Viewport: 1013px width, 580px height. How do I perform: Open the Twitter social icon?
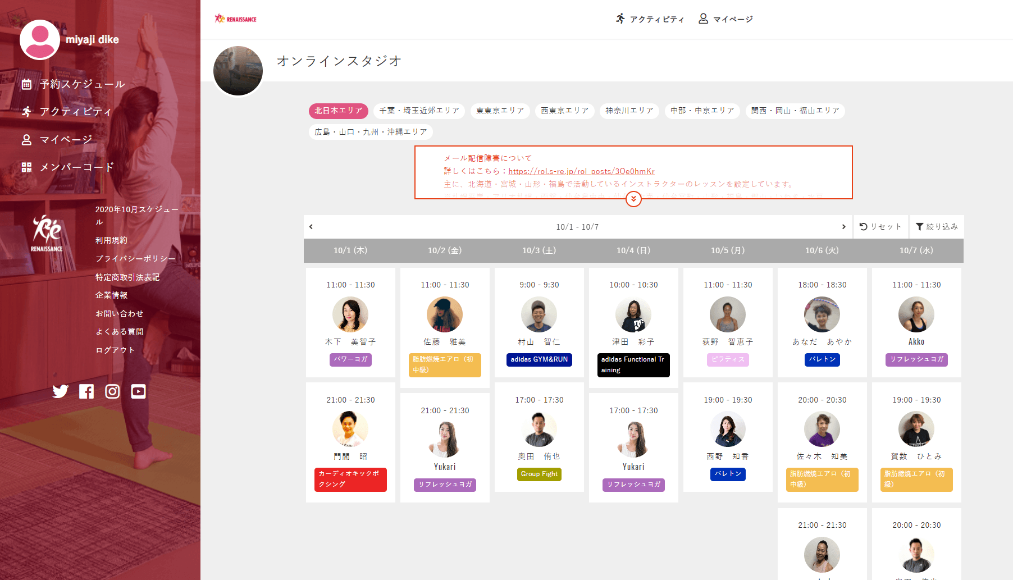tap(60, 391)
